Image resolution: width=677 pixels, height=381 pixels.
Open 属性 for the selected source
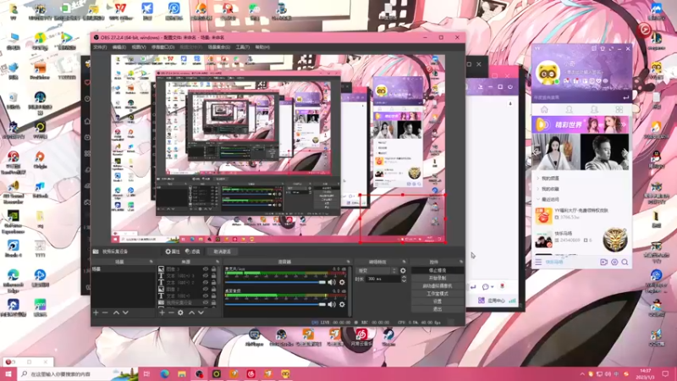click(173, 251)
